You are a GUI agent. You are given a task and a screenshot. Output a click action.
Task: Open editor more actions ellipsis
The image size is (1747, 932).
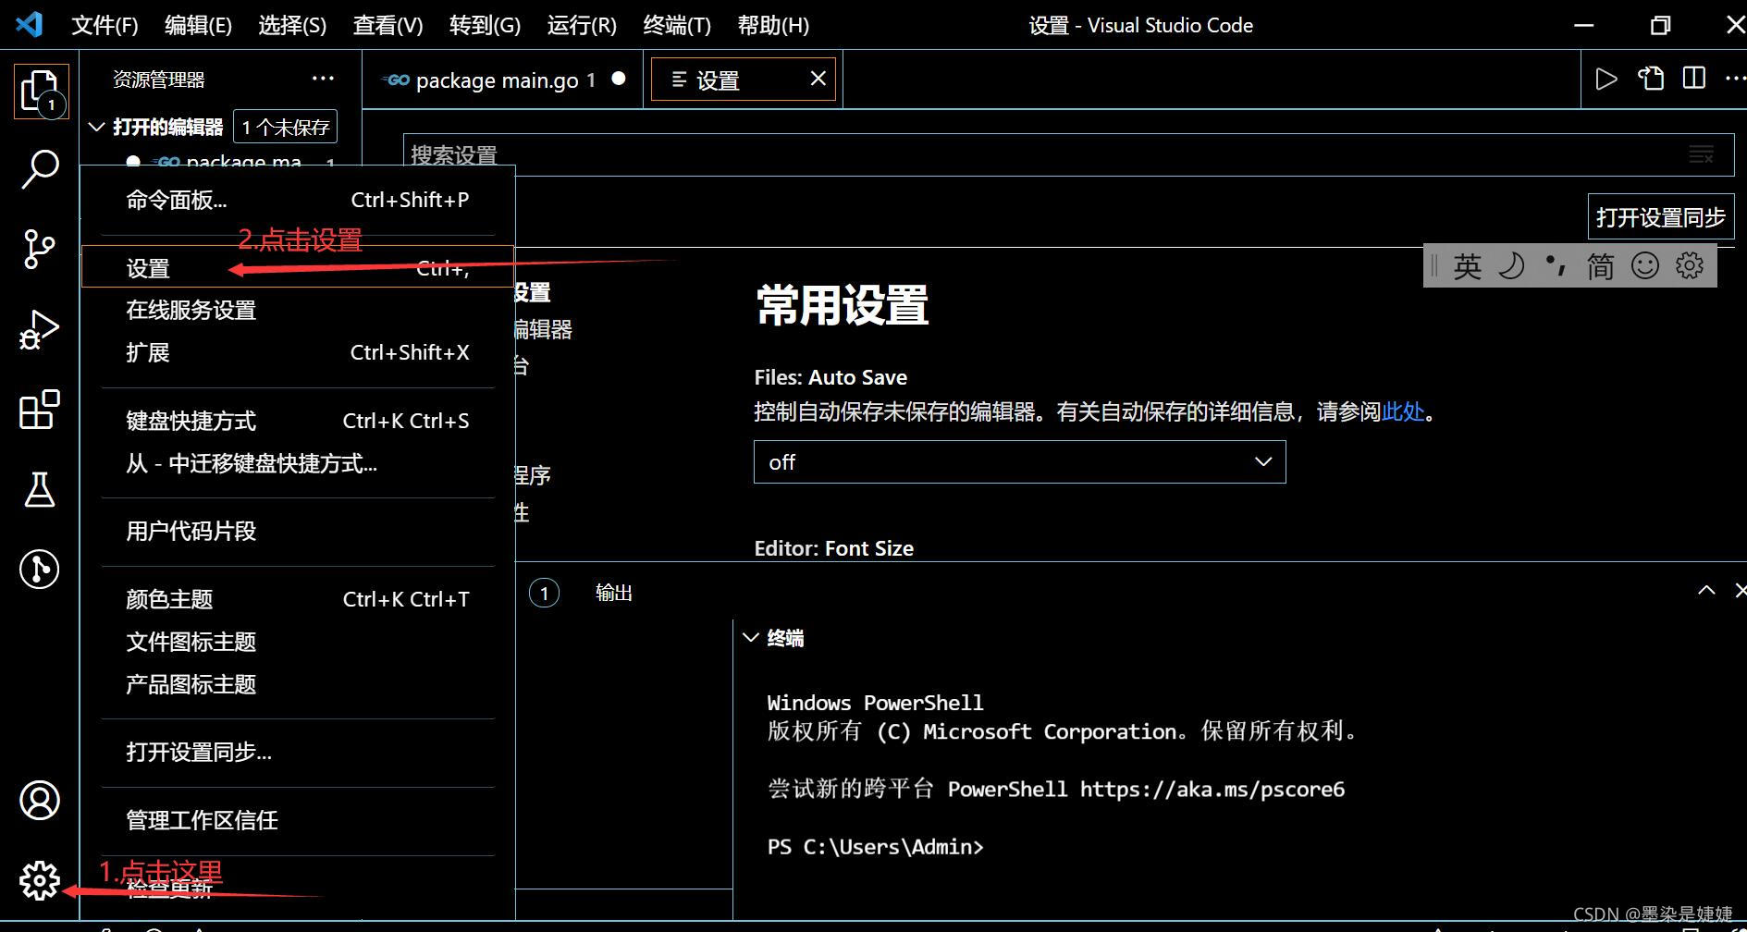click(1735, 79)
